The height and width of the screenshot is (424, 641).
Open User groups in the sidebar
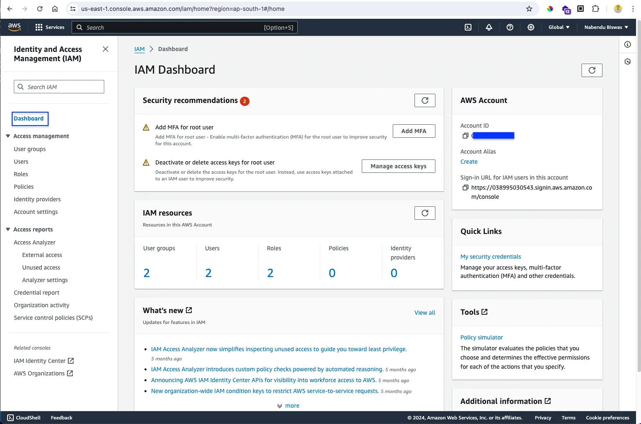30,149
